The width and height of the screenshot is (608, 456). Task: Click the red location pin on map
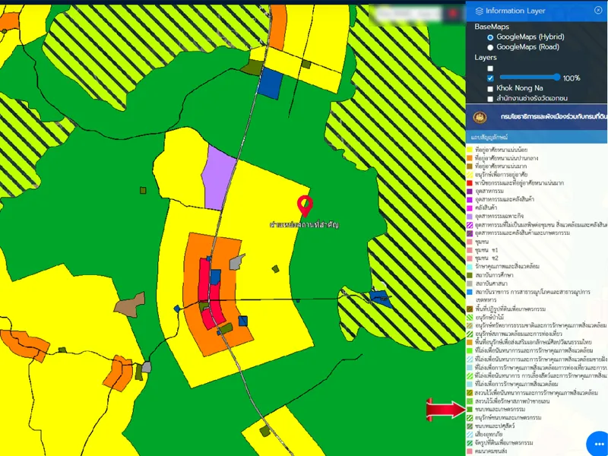(x=305, y=205)
